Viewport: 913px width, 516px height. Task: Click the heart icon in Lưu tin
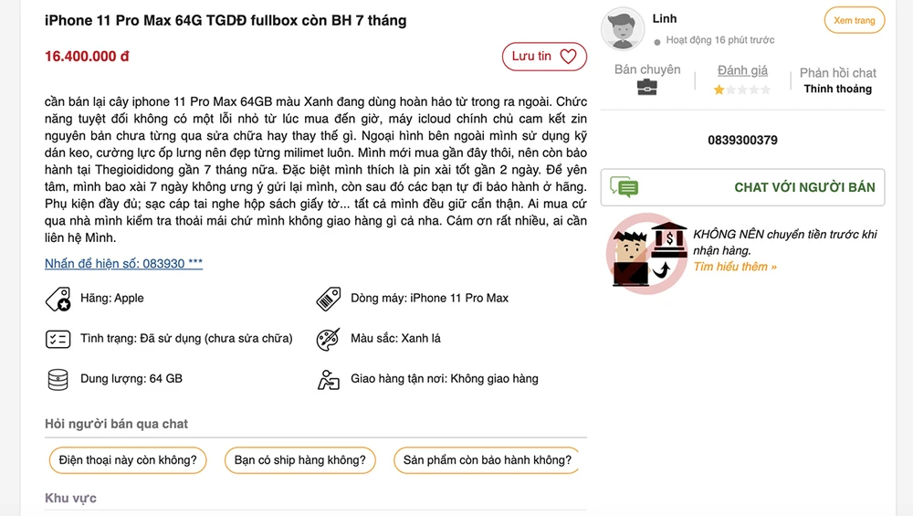[568, 57]
